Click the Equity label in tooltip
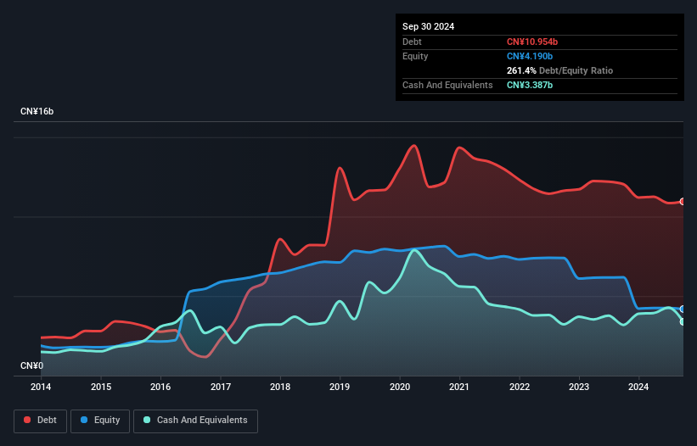Viewport: 697px width, 446px height. pos(415,56)
